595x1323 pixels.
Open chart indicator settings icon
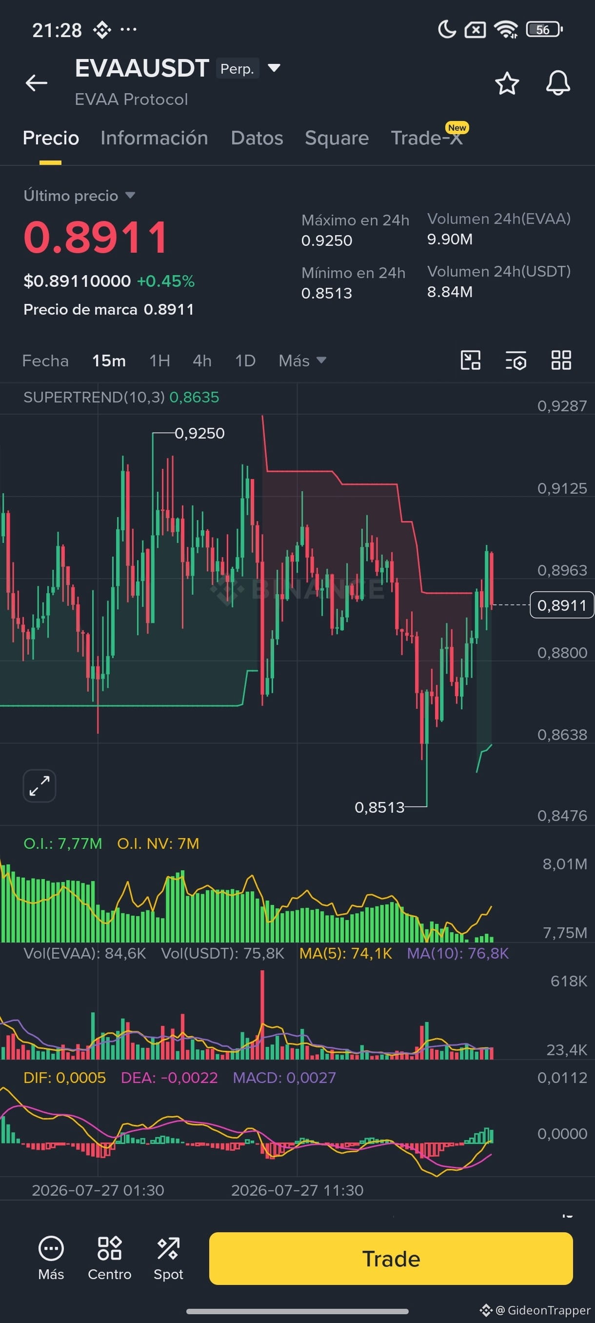coord(516,360)
